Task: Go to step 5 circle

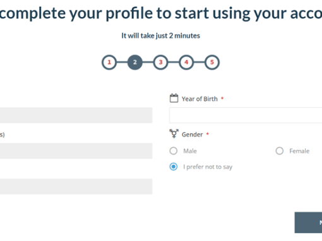Action: (212, 62)
